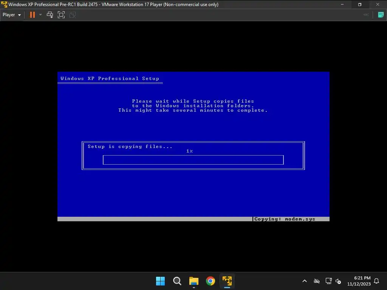Open the network status tray icon
The image size is (387, 290).
[328, 281]
